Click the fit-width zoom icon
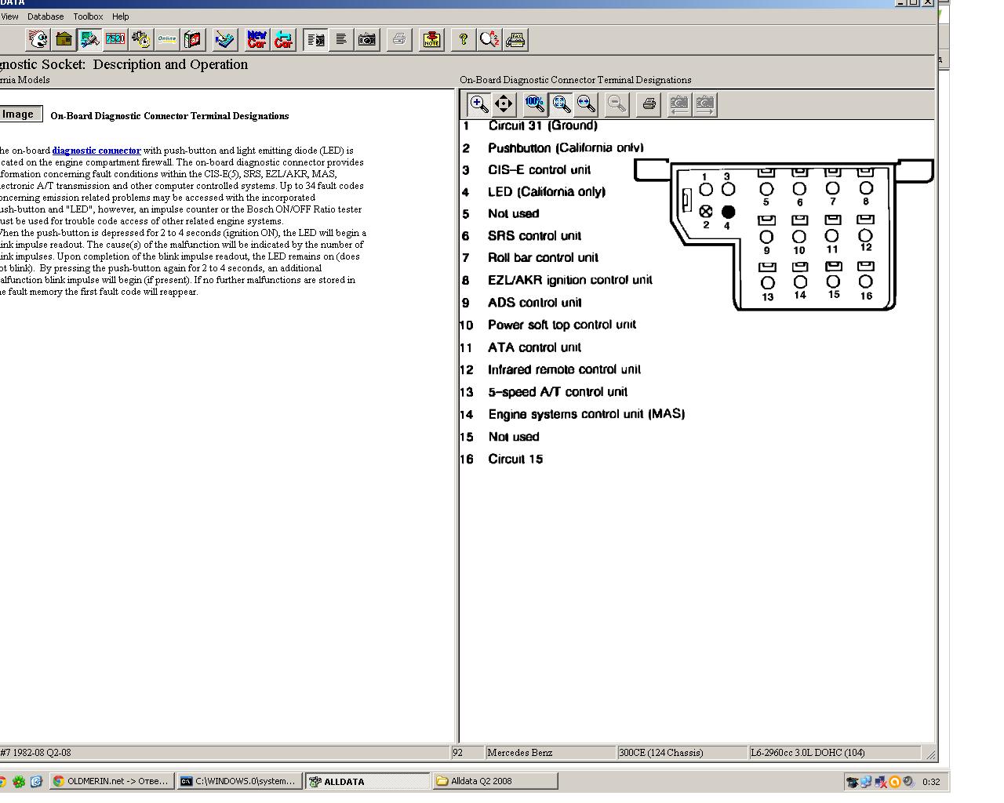This screenshot has width=1004, height=803. click(587, 104)
